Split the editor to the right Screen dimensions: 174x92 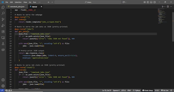click(168, 7)
